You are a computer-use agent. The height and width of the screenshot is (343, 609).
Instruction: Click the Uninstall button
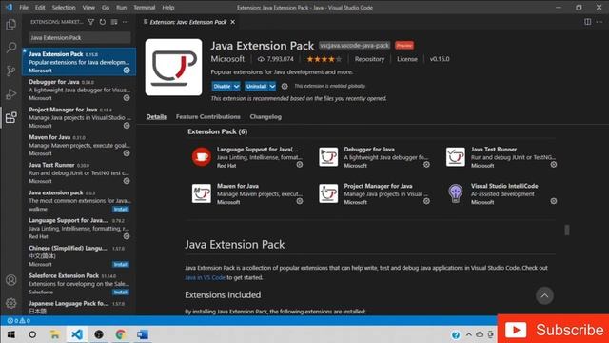(256, 87)
